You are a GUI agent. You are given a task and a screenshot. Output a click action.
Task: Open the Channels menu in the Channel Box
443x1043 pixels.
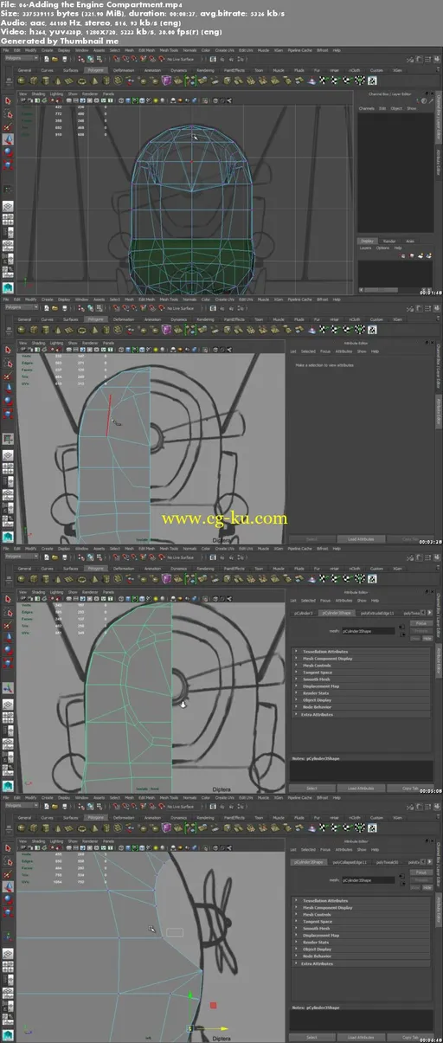[367, 108]
